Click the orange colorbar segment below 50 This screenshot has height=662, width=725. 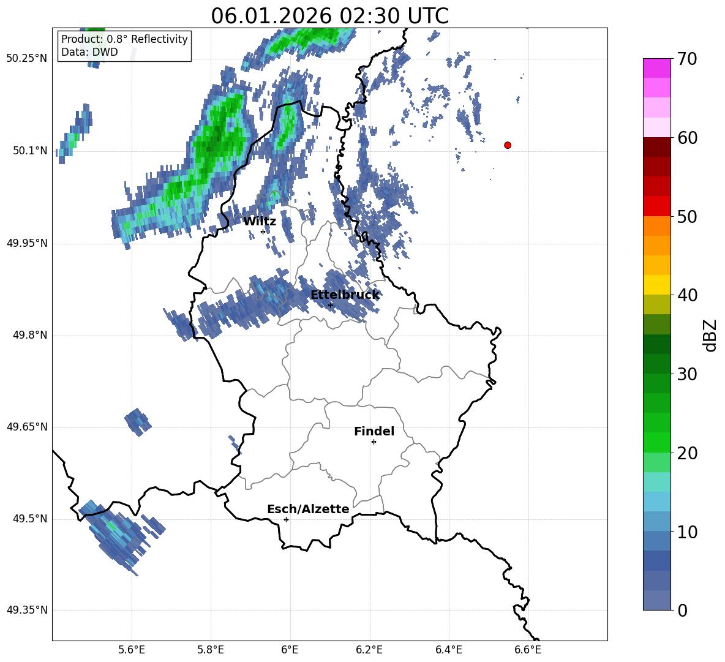click(x=656, y=226)
